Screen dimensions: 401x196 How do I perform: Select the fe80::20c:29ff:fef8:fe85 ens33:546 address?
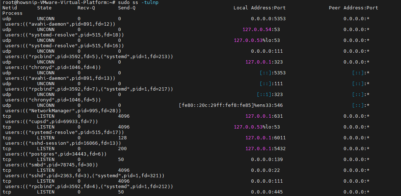231,105
